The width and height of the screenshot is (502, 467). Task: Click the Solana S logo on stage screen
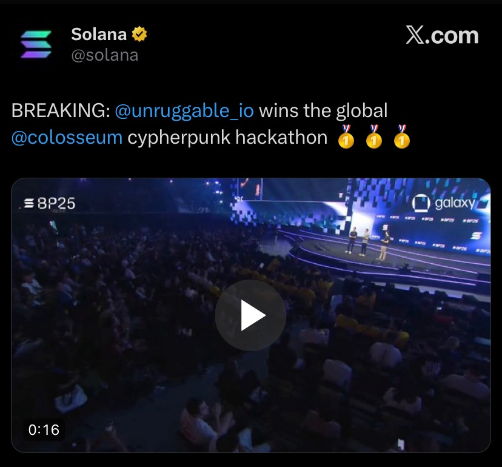pyautogui.click(x=477, y=235)
